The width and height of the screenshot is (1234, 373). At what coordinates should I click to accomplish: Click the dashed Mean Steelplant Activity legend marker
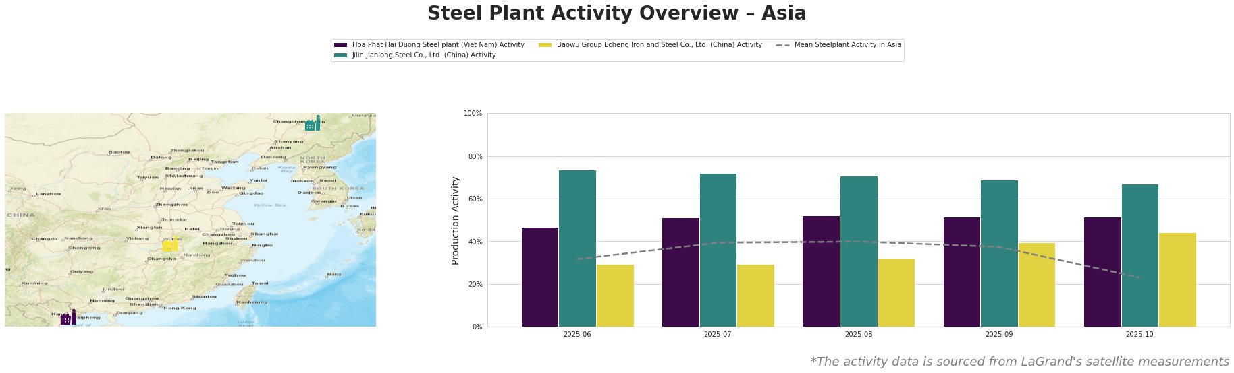click(783, 45)
